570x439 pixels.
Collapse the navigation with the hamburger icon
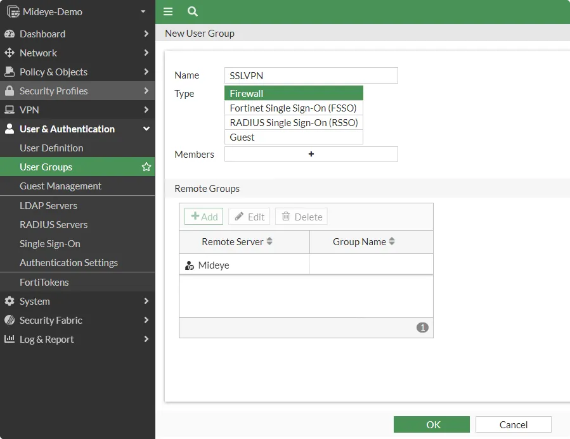(168, 11)
